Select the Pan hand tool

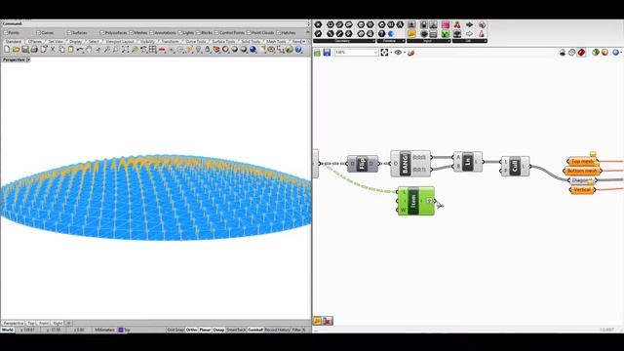tap(89, 50)
